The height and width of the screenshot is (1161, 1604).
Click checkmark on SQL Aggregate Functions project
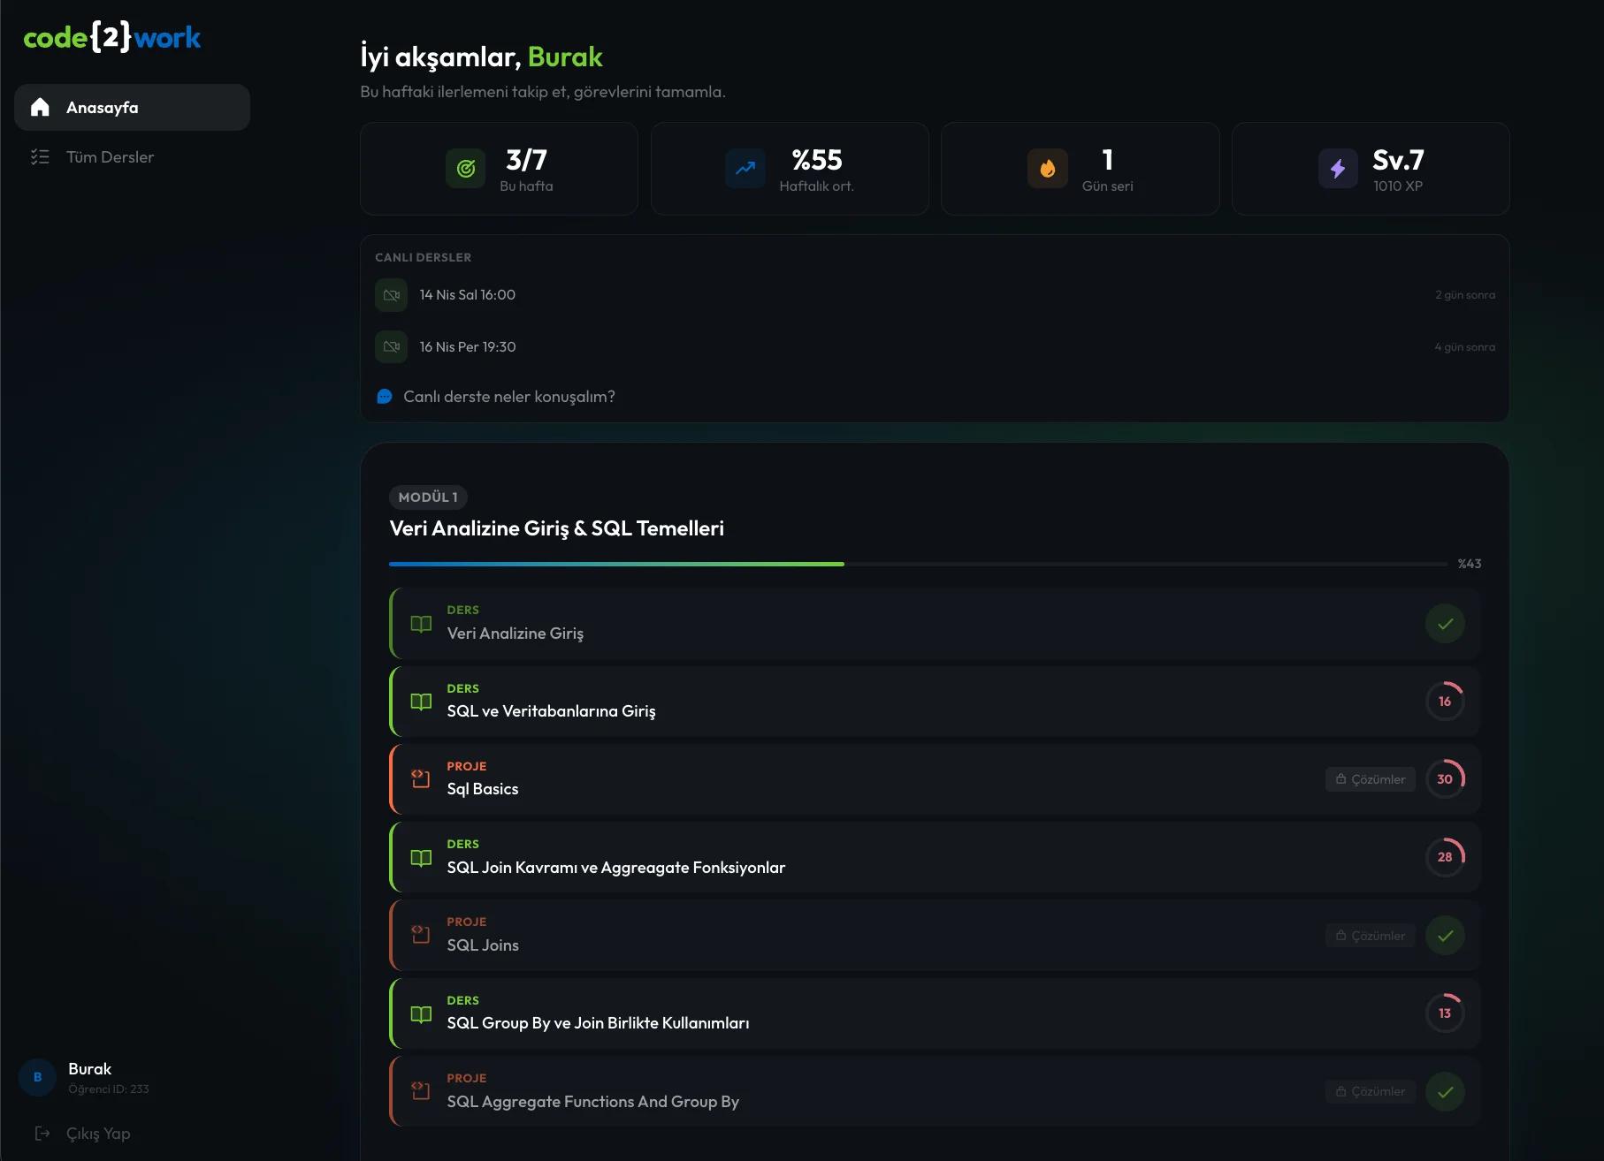[x=1445, y=1092]
